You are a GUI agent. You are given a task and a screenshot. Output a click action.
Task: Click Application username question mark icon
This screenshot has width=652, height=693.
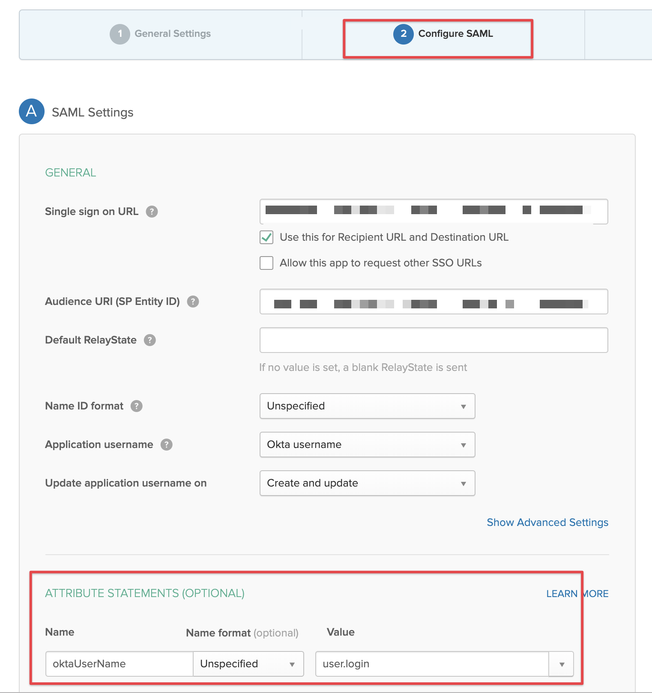click(x=166, y=445)
